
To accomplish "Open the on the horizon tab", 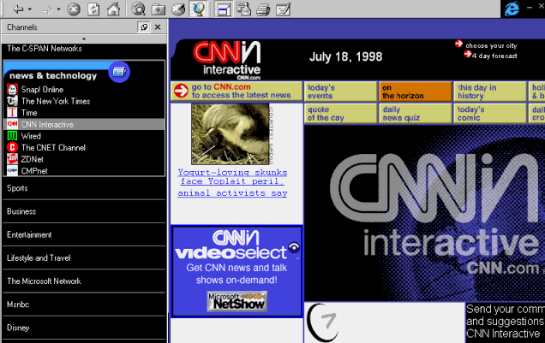I will coord(416,92).
